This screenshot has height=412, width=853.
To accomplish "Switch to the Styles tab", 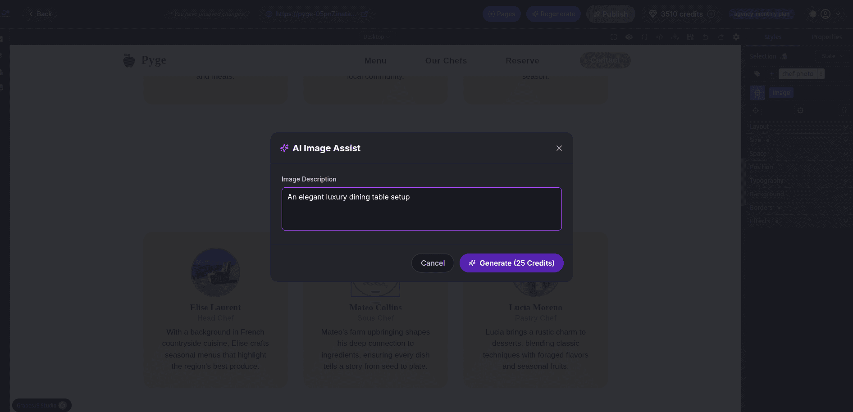I will pyautogui.click(x=773, y=37).
